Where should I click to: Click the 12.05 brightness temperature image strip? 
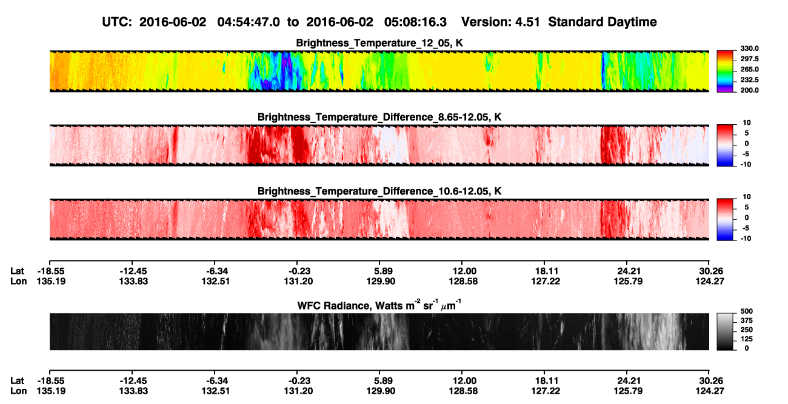click(x=379, y=71)
